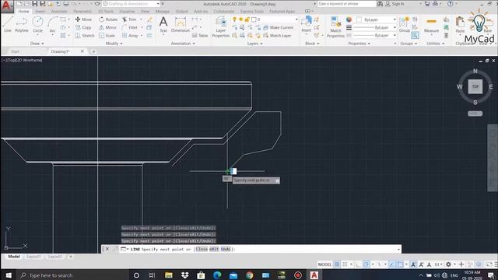
Task: Click the Array command
Action: 130,36
